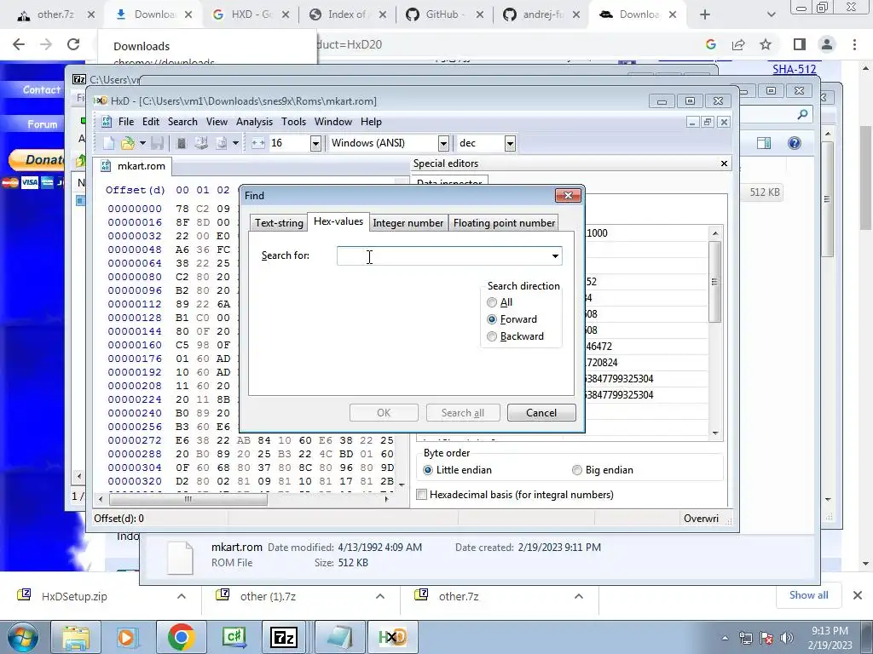The width and height of the screenshot is (873, 654).
Task: Click the OK button in Find
Action: coord(384,413)
